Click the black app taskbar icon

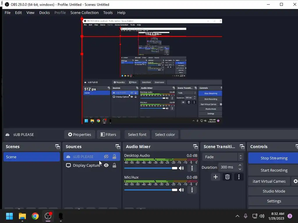pyautogui.click(x=61, y=216)
